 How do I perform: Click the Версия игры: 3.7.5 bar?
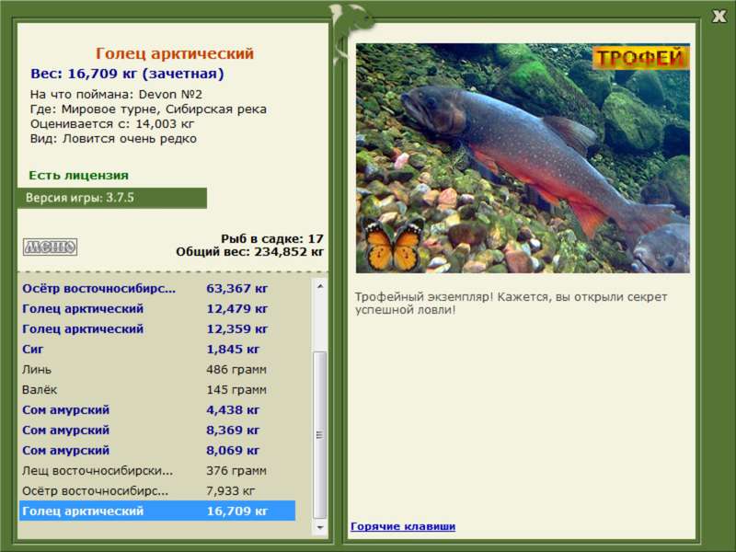(x=112, y=198)
